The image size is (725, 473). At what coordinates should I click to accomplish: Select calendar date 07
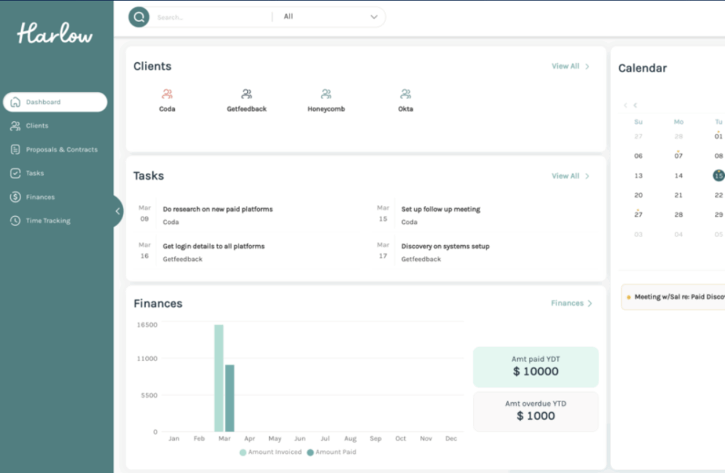point(678,156)
